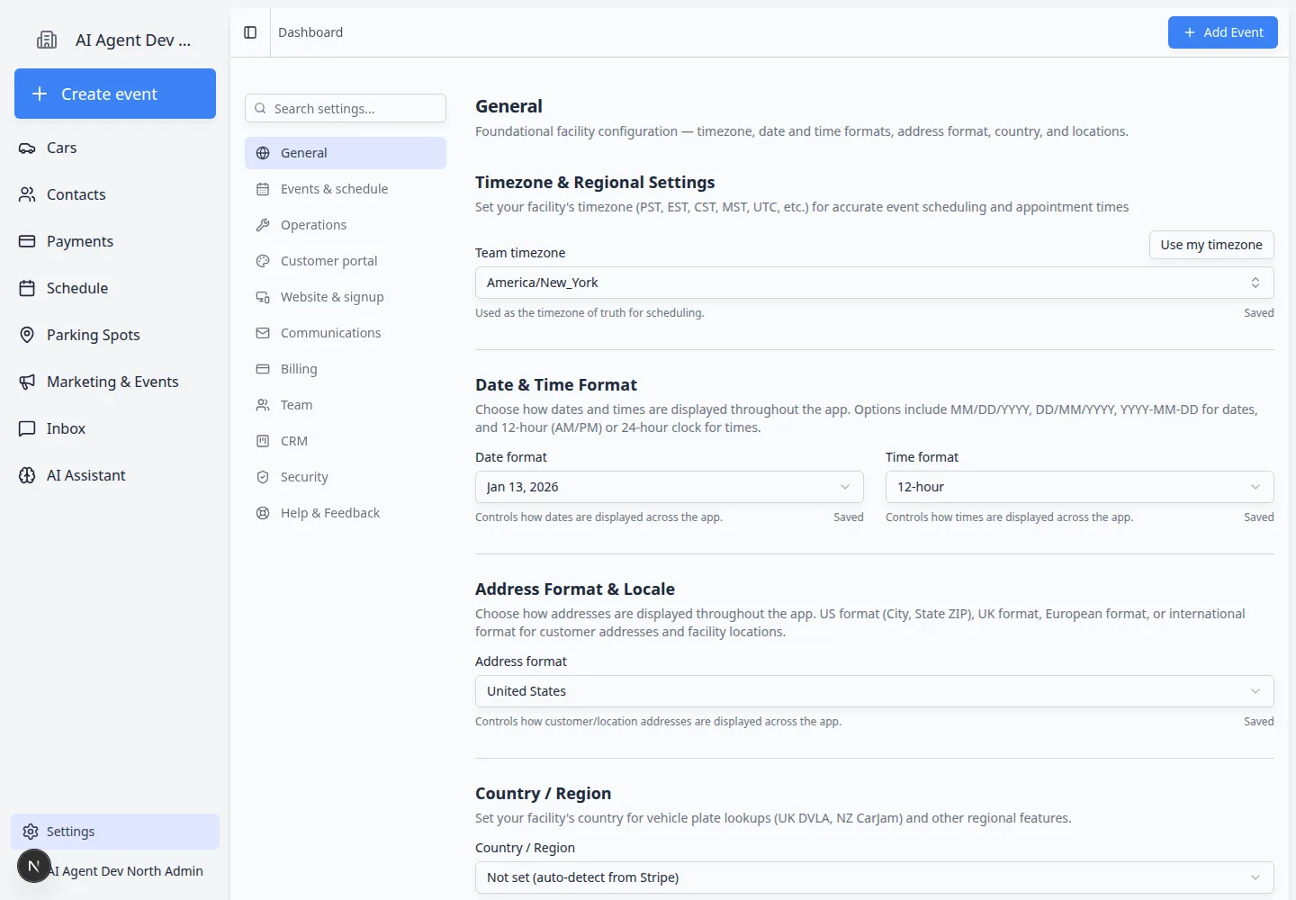Click the Inbox chat bubble icon
Viewport: 1296px width, 900px height.
coord(27,428)
